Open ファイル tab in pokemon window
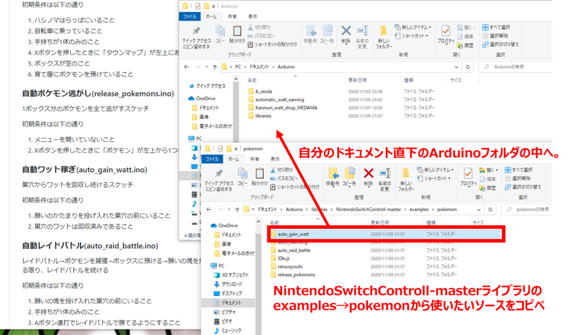Viewport: 569px width, 335px height. click(212, 159)
